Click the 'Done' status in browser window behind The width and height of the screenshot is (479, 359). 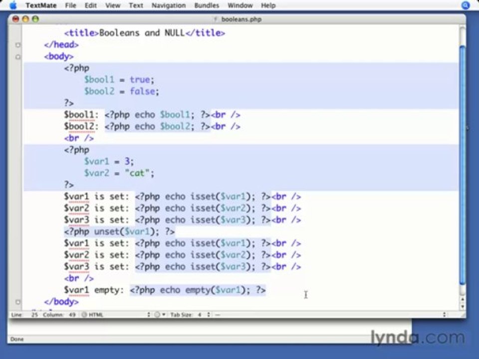(17, 339)
